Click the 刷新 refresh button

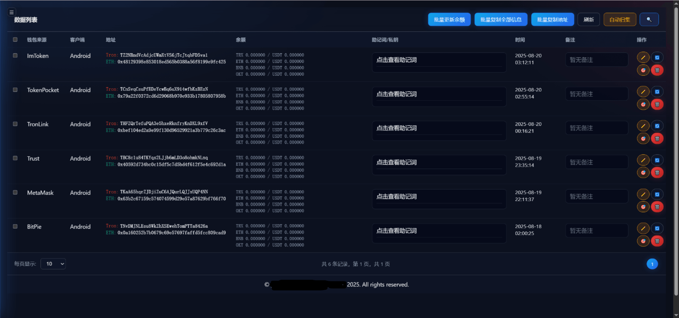pyautogui.click(x=588, y=20)
